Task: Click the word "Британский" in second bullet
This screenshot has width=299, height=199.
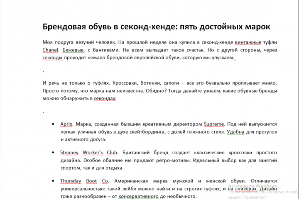Action: point(136,153)
